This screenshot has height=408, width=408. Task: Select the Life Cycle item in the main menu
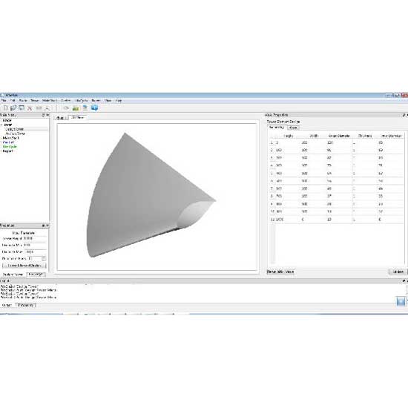coord(10,146)
